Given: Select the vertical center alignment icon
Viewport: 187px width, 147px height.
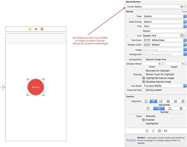Looking at the screenshot, I should click(159, 108).
